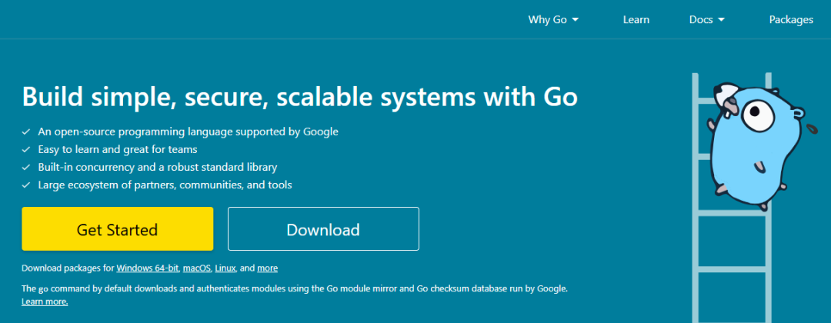Click 'Built-in concurrency and a robust standard library'

point(158,168)
